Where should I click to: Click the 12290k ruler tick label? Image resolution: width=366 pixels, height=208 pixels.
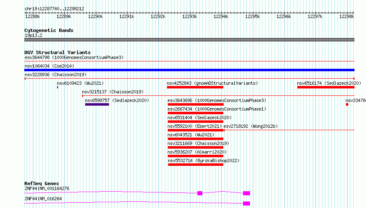(95, 16)
